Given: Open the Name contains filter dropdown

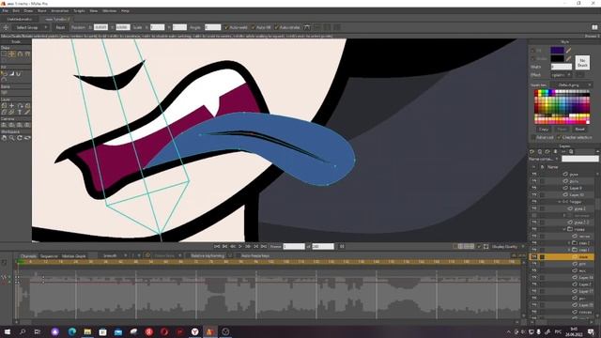Looking at the screenshot, I should (x=545, y=159).
